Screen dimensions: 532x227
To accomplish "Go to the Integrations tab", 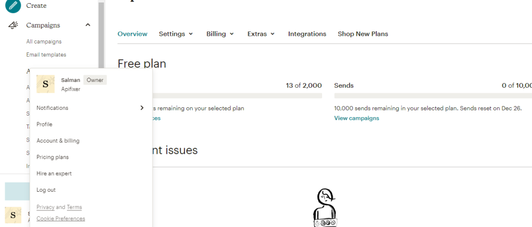I will 307,34.
